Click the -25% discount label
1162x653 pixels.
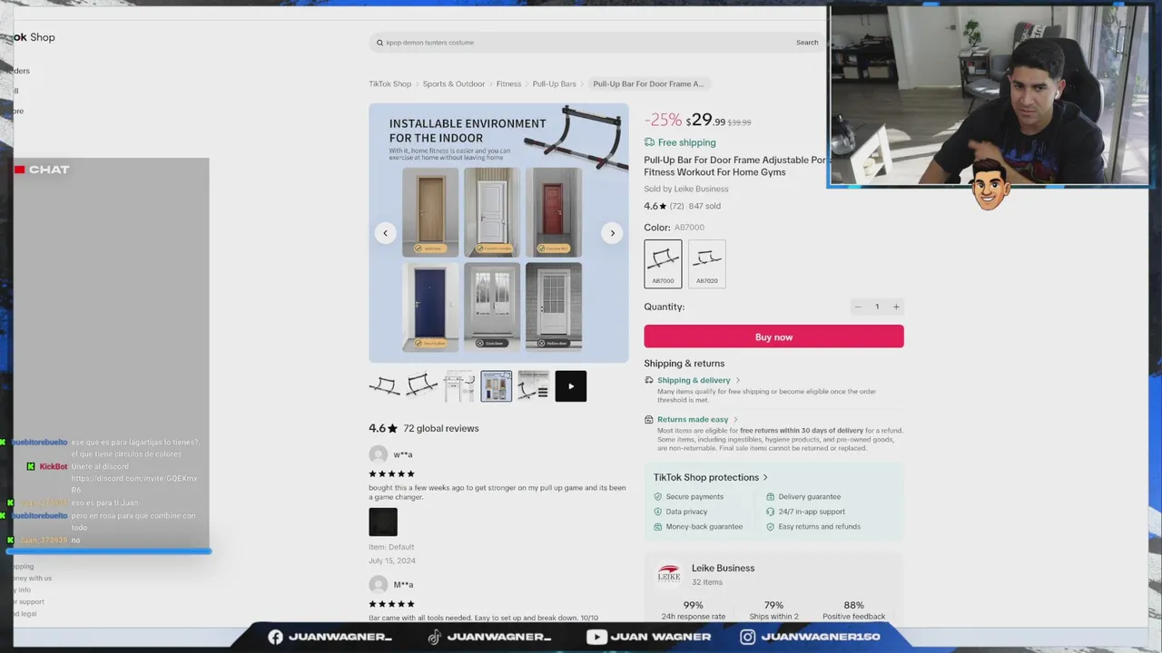(x=663, y=120)
